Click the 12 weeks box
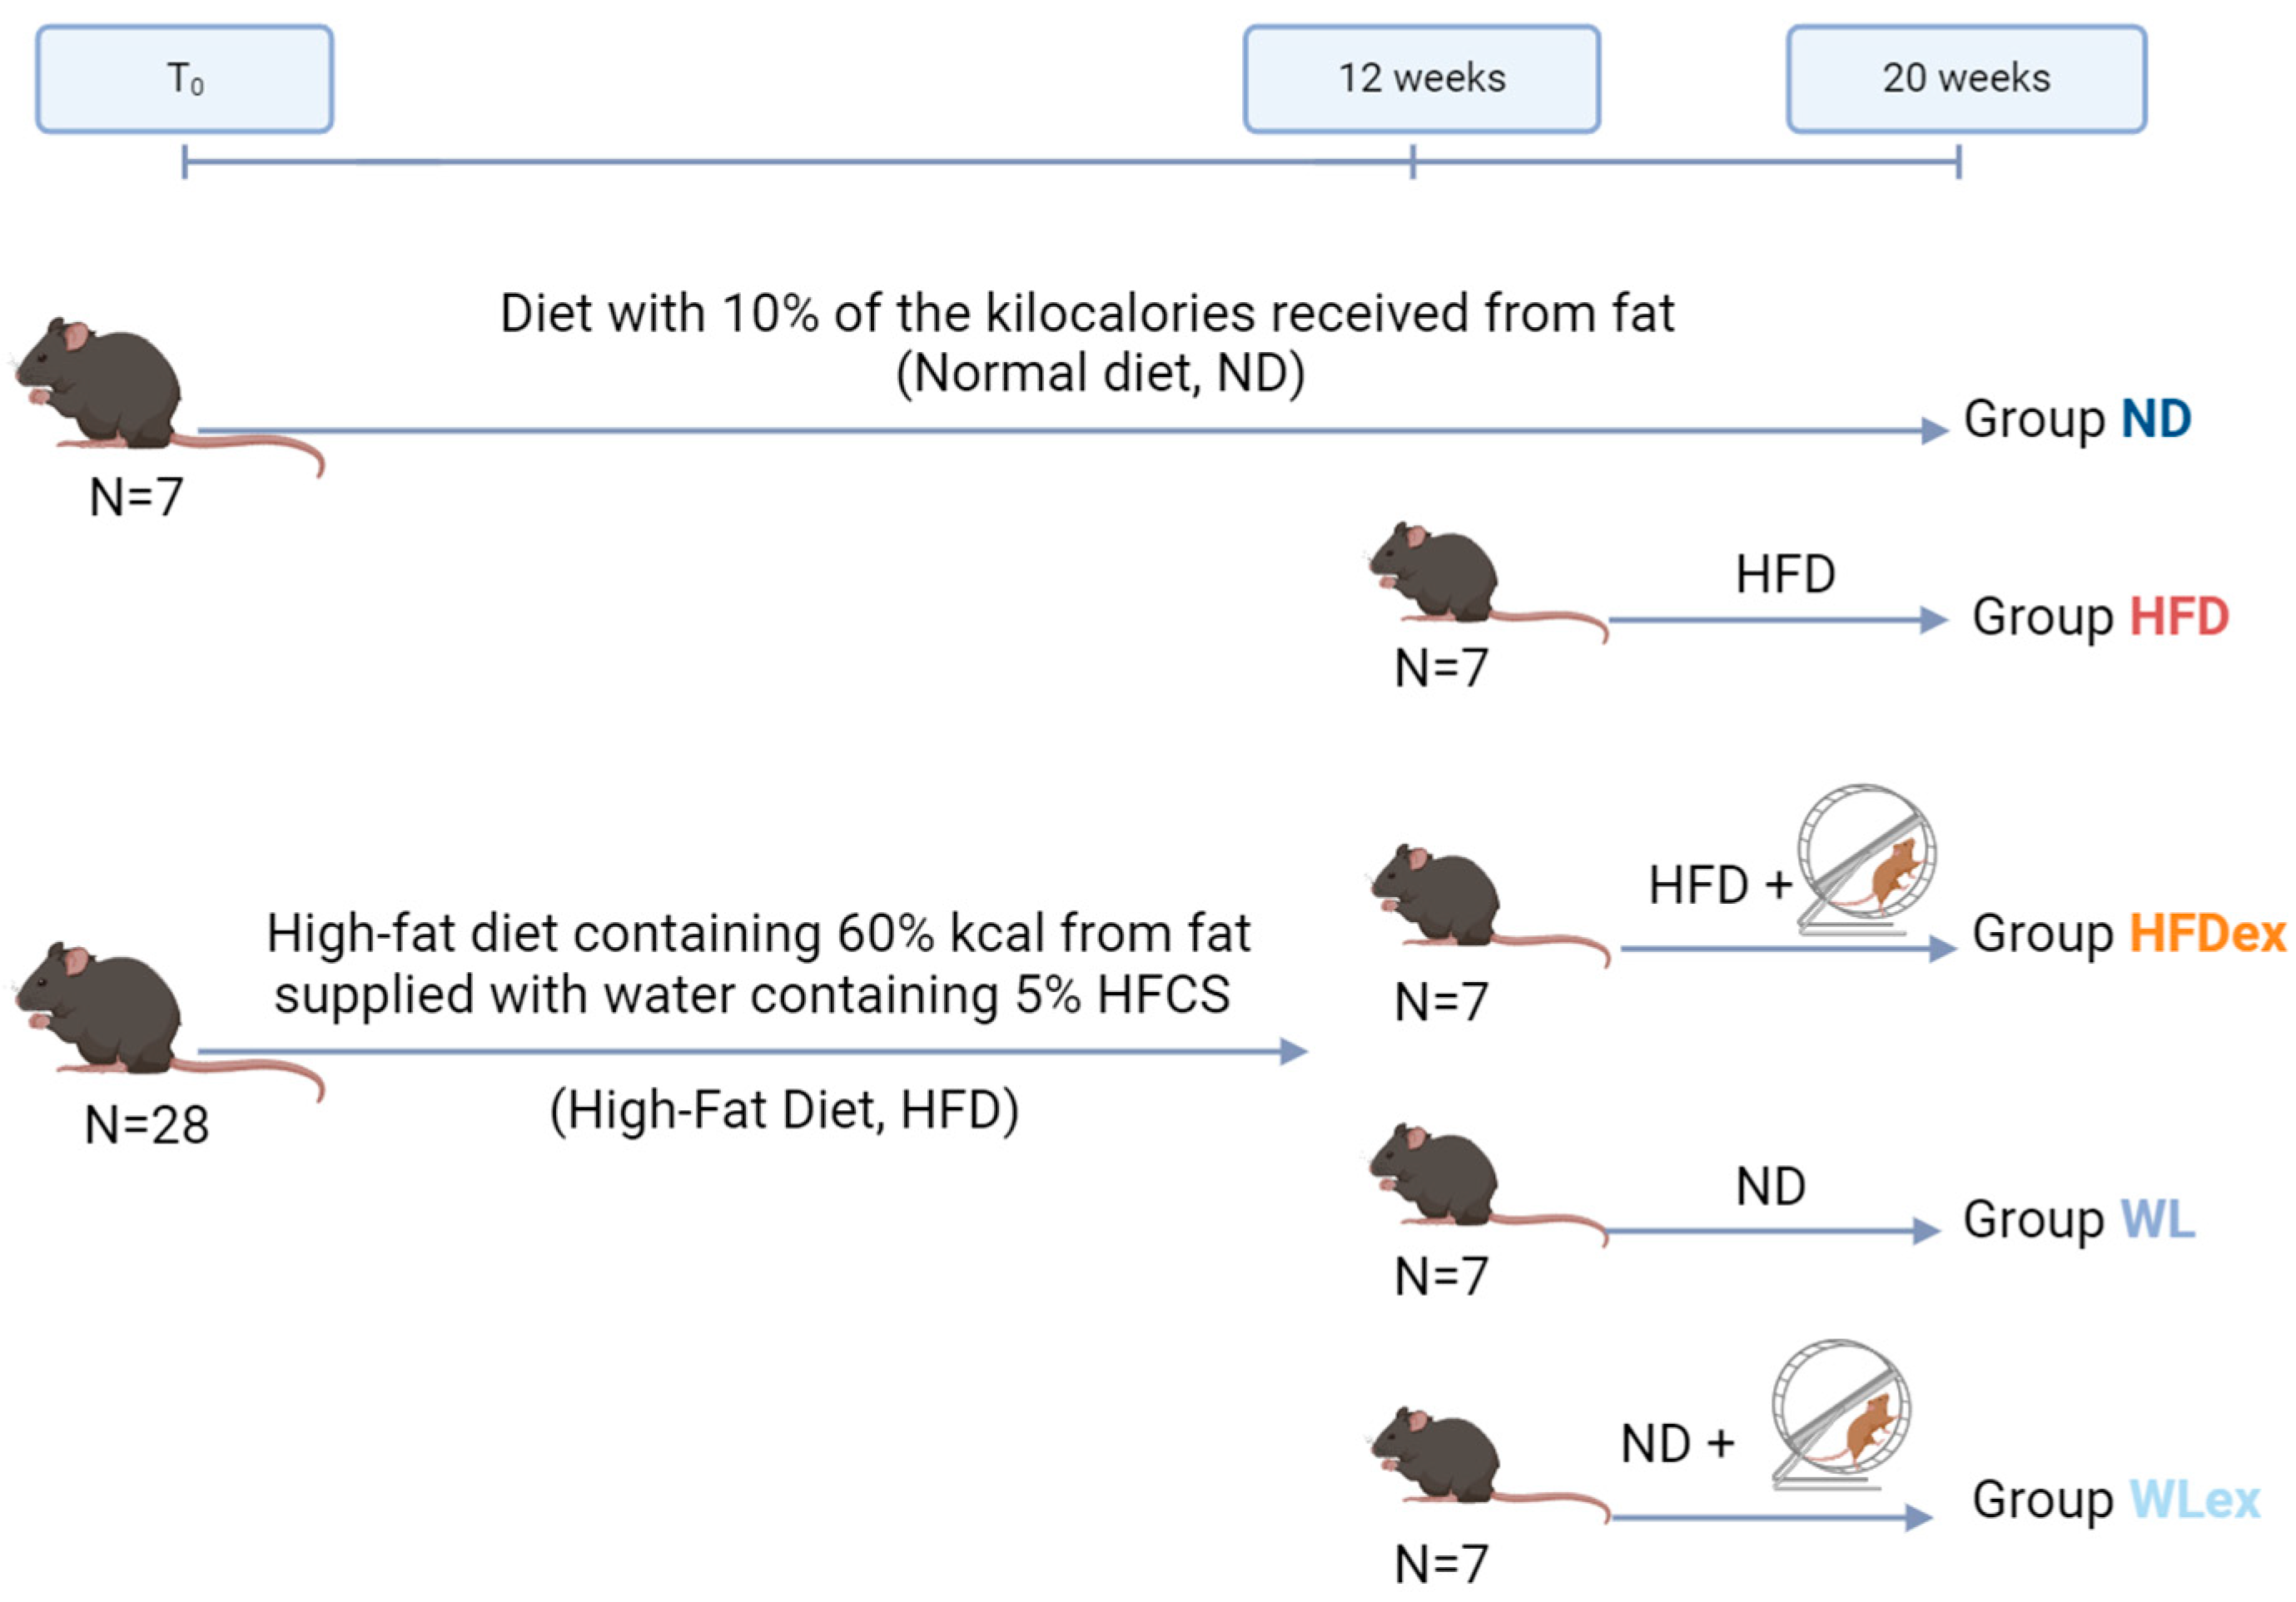2296x1602 pixels. pyautogui.click(x=1421, y=79)
